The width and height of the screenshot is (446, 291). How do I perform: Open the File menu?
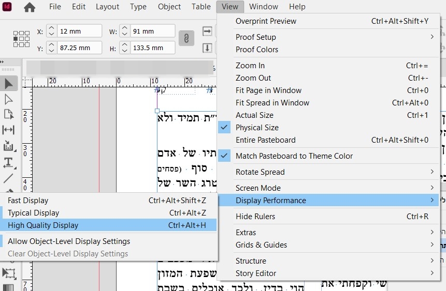click(x=55, y=7)
